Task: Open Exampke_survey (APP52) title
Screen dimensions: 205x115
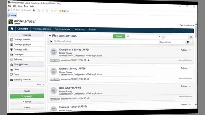Action: [73, 107]
